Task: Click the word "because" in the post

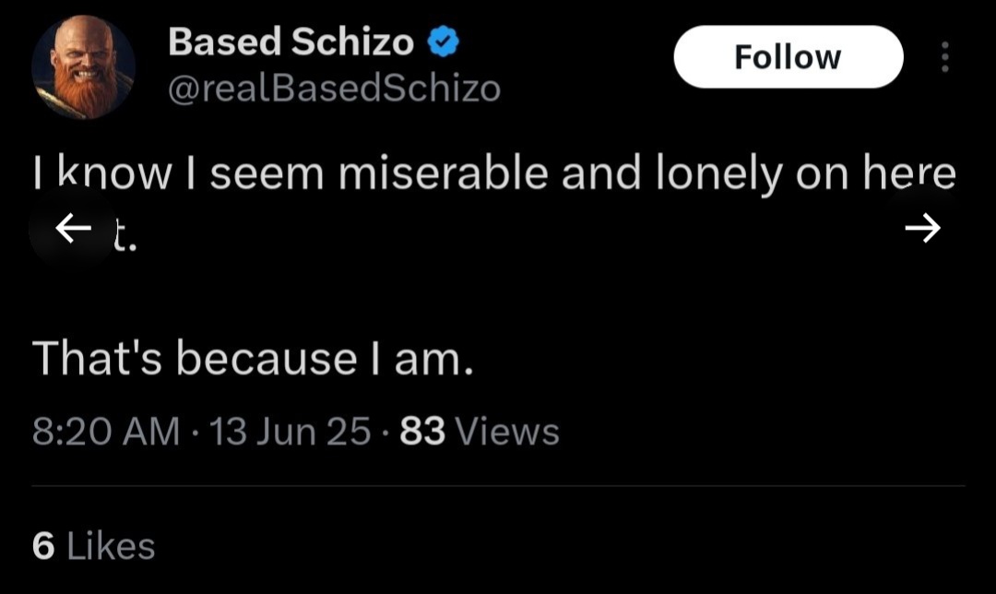Action: [265, 358]
